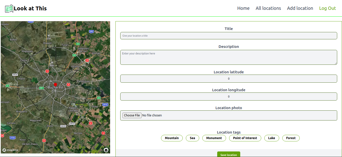Screen dimensions: 342x157
Task: Click the Afumați label on the map
Action: (96, 53)
